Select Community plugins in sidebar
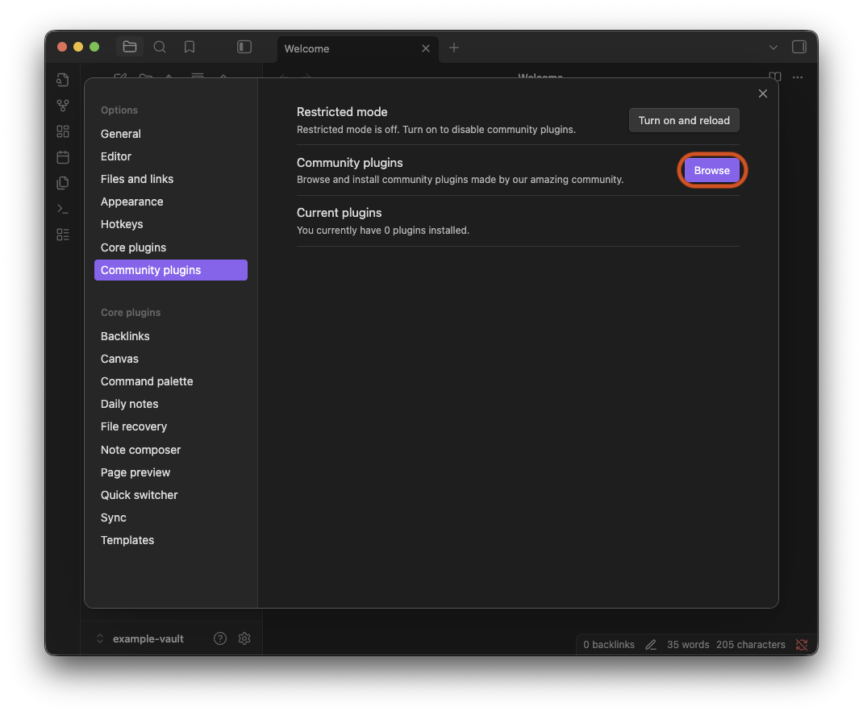This screenshot has width=863, height=715. click(171, 270)
